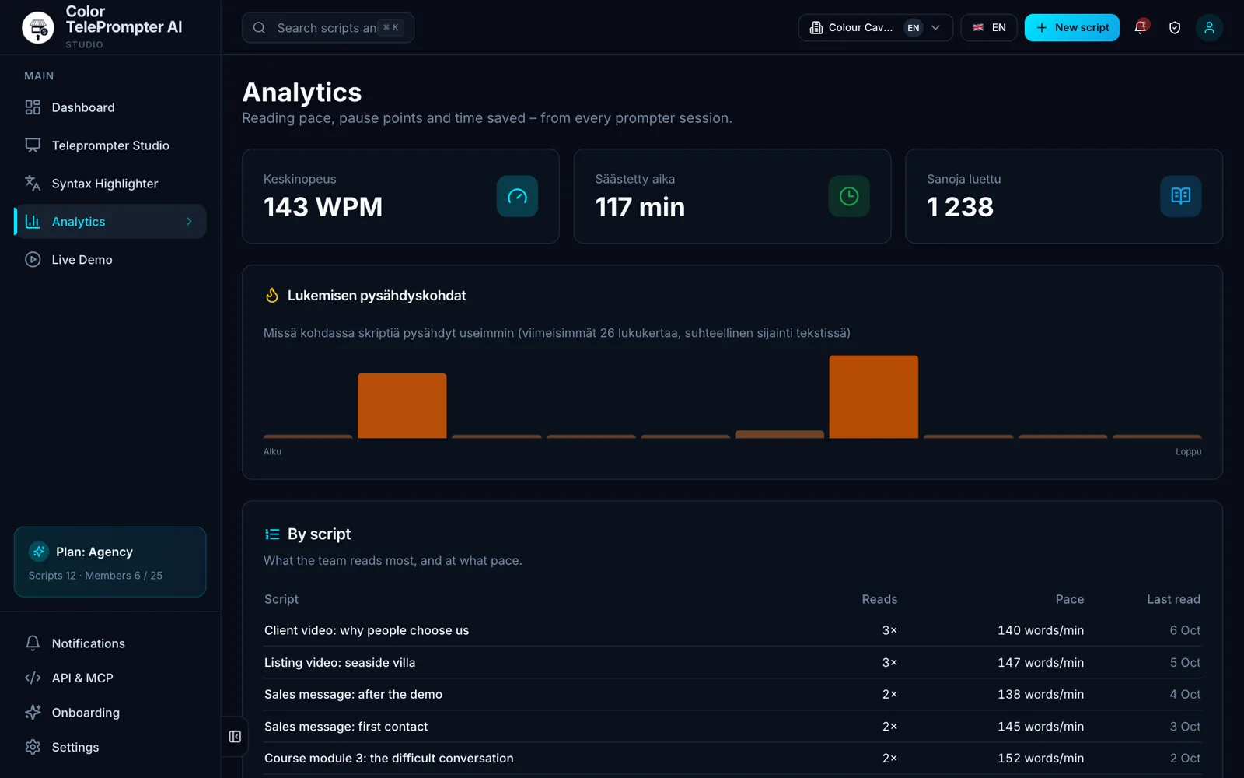Click the Plan: Agency card

(x=110, y=562)
